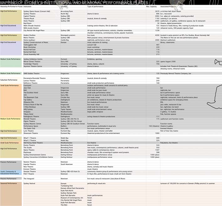Viewport: 222px width, 206px height.
Task: Select the Institution column header
Action: coord(28,6)
